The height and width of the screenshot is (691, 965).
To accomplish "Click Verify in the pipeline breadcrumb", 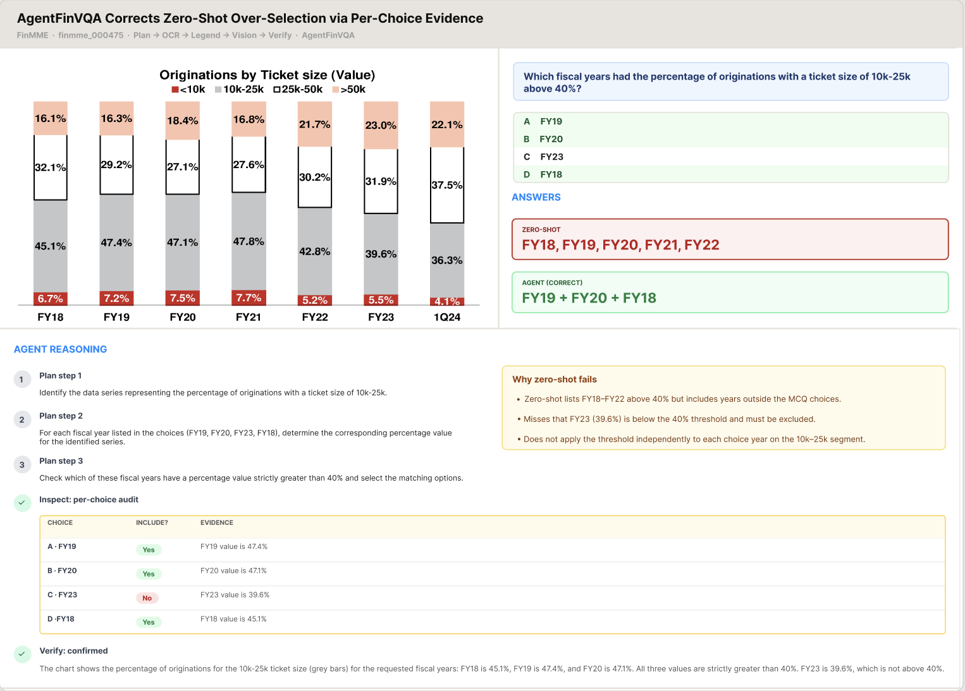I will tap(280, 35).
